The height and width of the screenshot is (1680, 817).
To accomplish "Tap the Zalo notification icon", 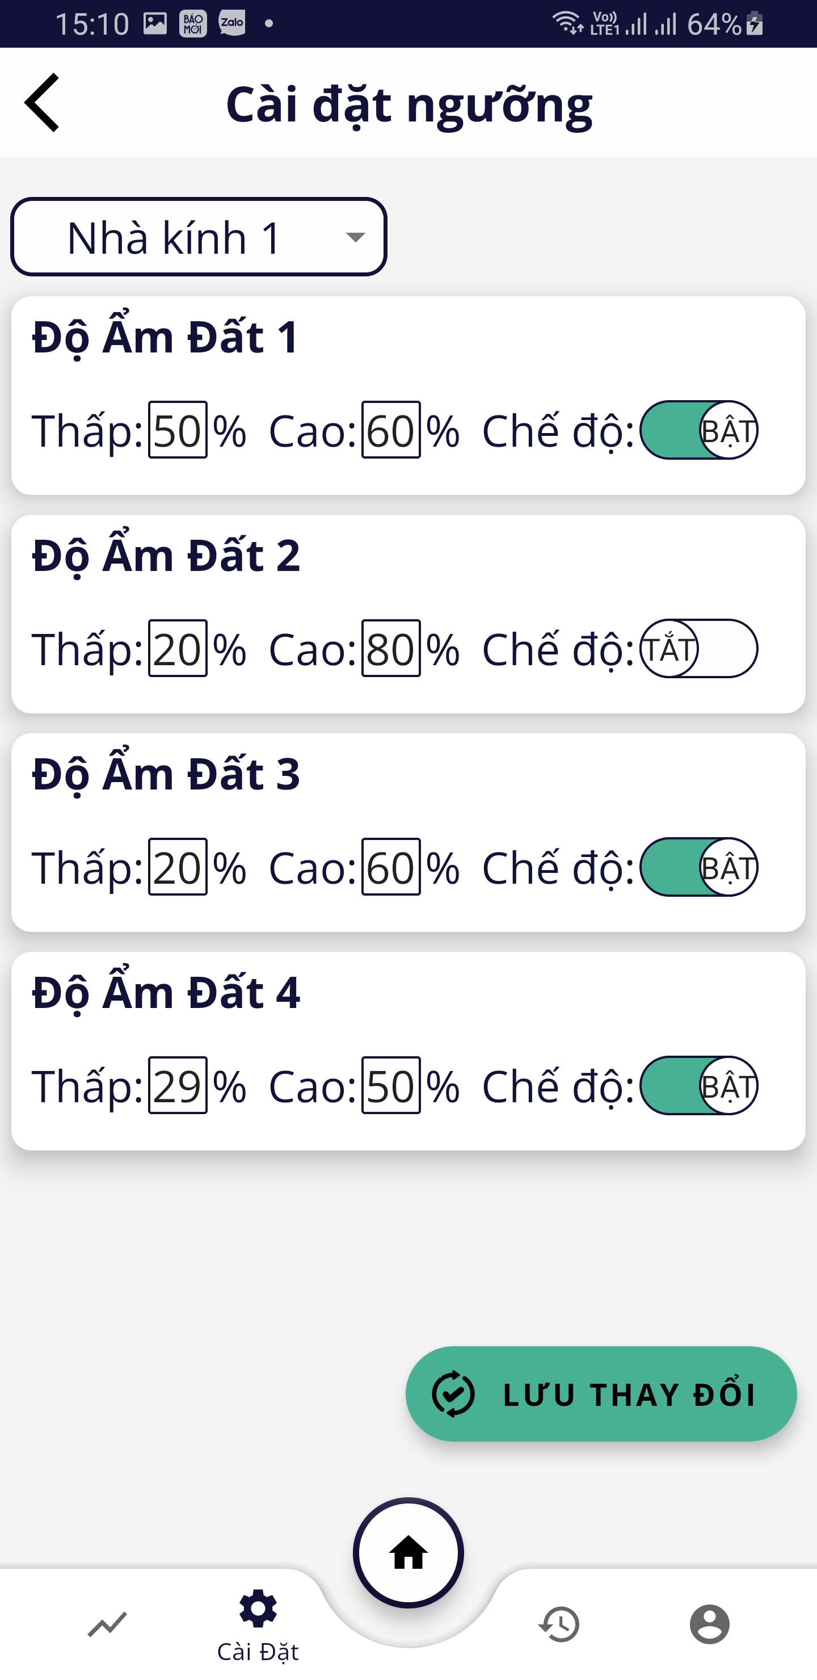I will tap(232, 23).
